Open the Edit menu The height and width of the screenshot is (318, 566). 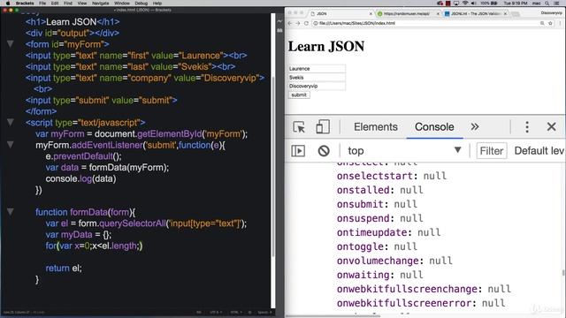point(55,4)
